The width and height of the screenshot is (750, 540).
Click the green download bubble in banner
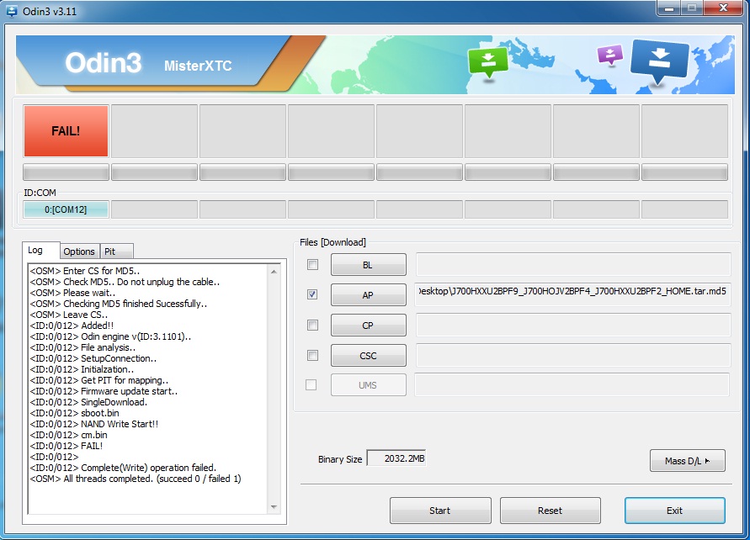[x=487, y=62]
